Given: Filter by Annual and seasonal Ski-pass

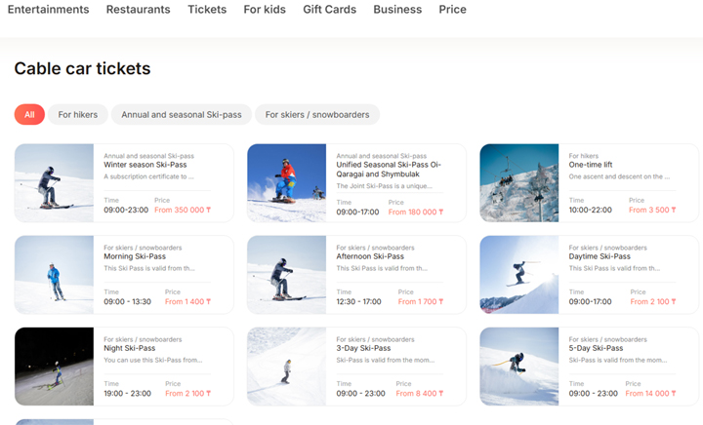Looking at the screenshot, I should click(x=182, y=114).
